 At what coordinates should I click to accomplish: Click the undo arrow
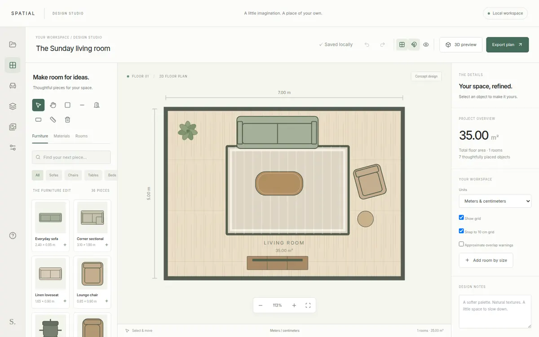pos(367,44)
